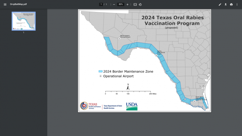Click the zoom out minus button
Image resolution: width=242 pixels, height=136 pixels.
click(114, 4)
